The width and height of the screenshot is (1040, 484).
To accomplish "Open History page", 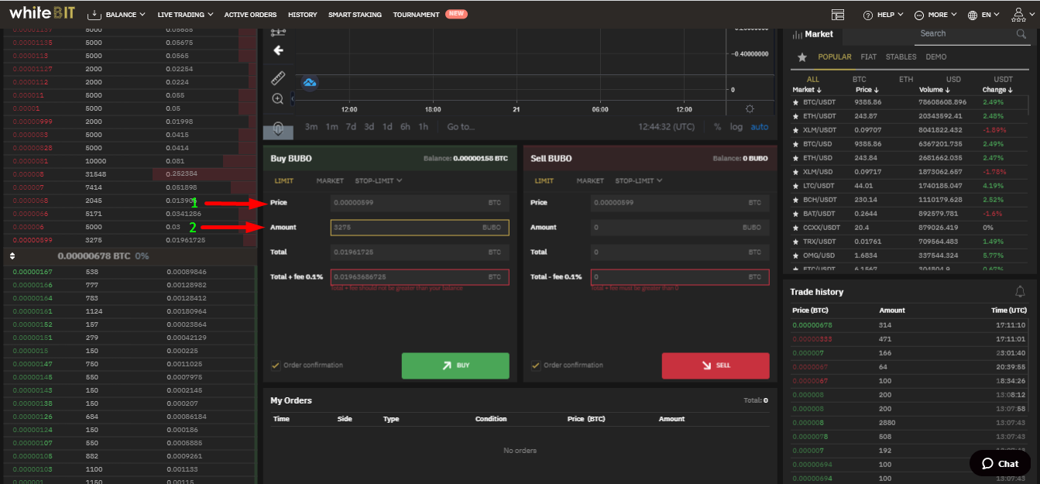I will point(302,15).
